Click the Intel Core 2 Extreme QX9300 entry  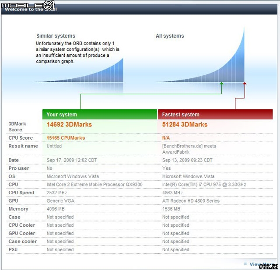pos(94,185)
